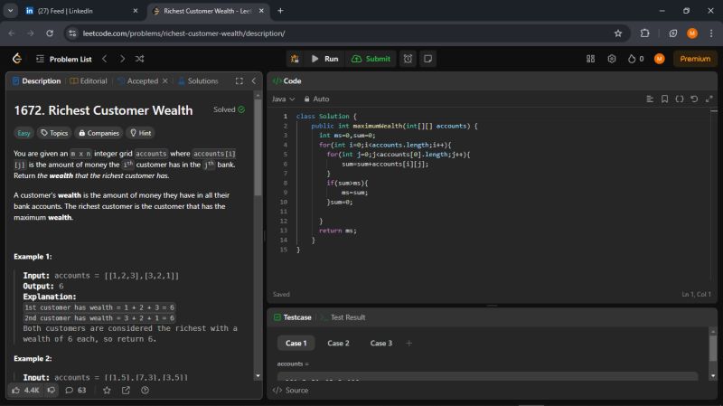Go to previous problem arrow
The height and width of the screenshot is (406, 723).
pyautogui.click(x=105, y=59)
